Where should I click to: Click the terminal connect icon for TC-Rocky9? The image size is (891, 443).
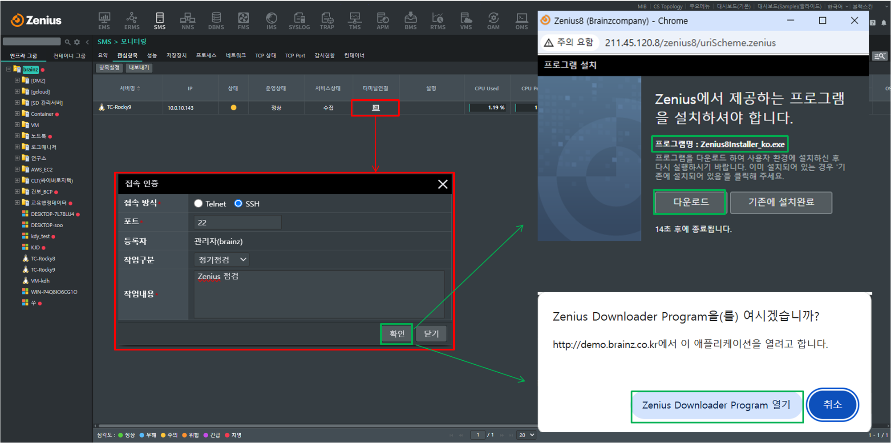pos(376,108)
